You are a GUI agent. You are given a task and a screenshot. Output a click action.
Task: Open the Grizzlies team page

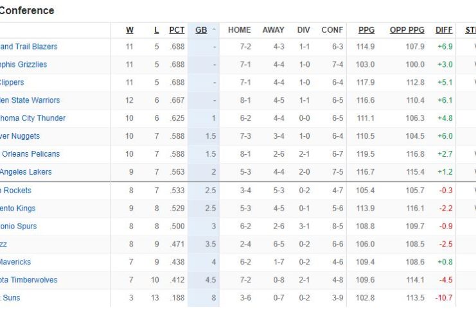24,65
